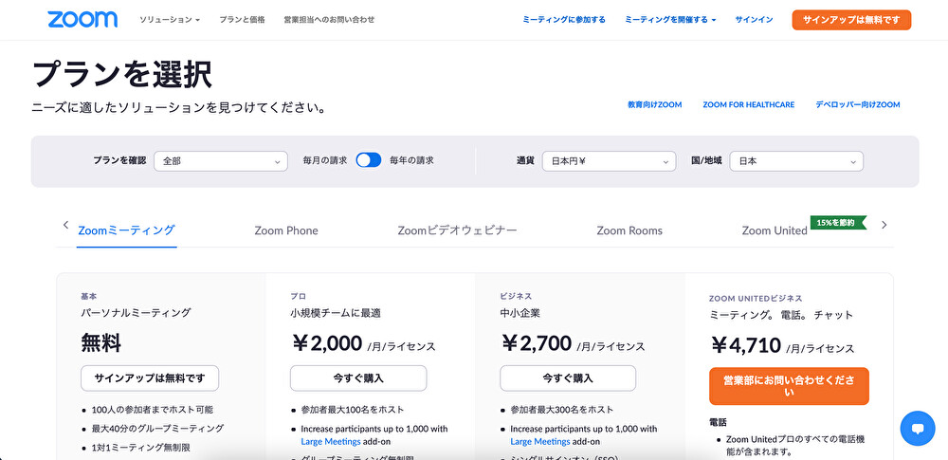The image size is (948, 460).
Task: Select Zoomミーティング tab
Action: coord(126,230)
